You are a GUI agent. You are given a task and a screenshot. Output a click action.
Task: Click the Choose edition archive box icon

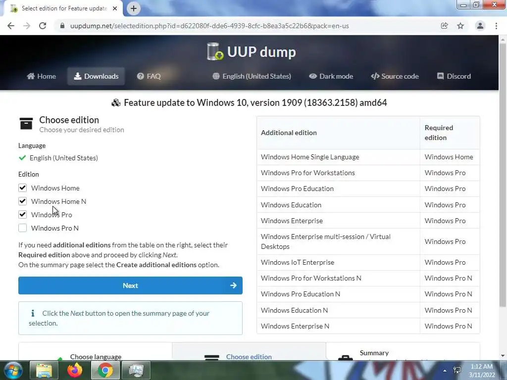click(x=26, y=123)
